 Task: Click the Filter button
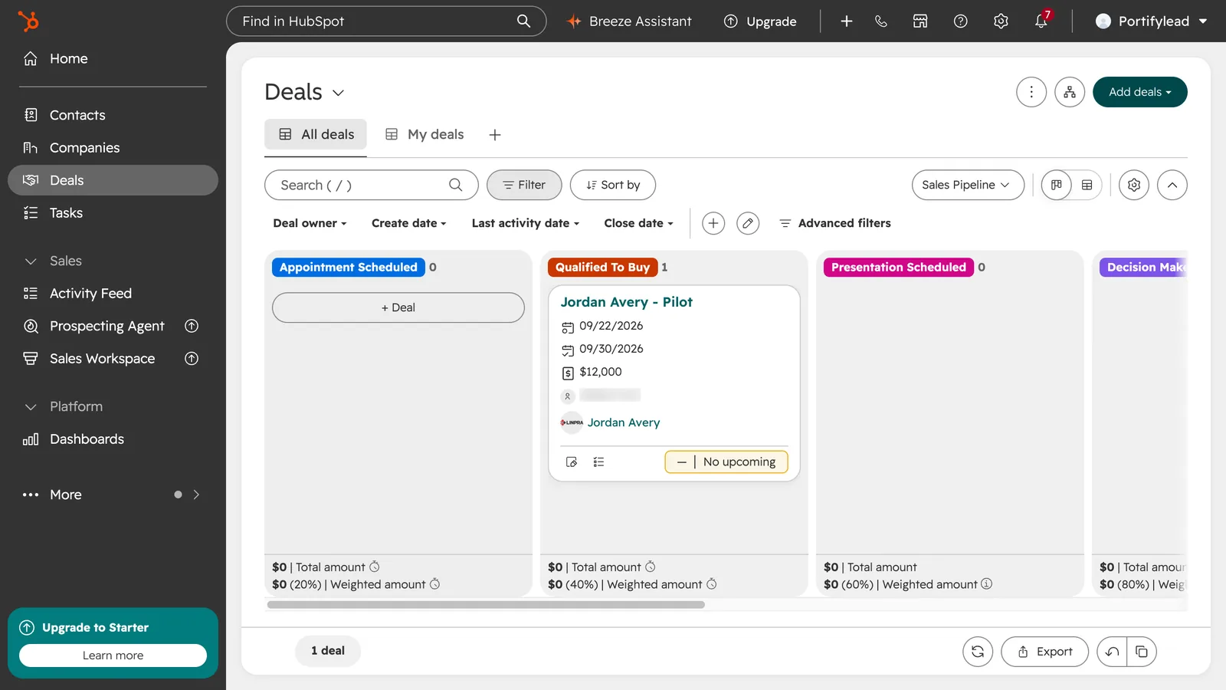tap(524, 185)
